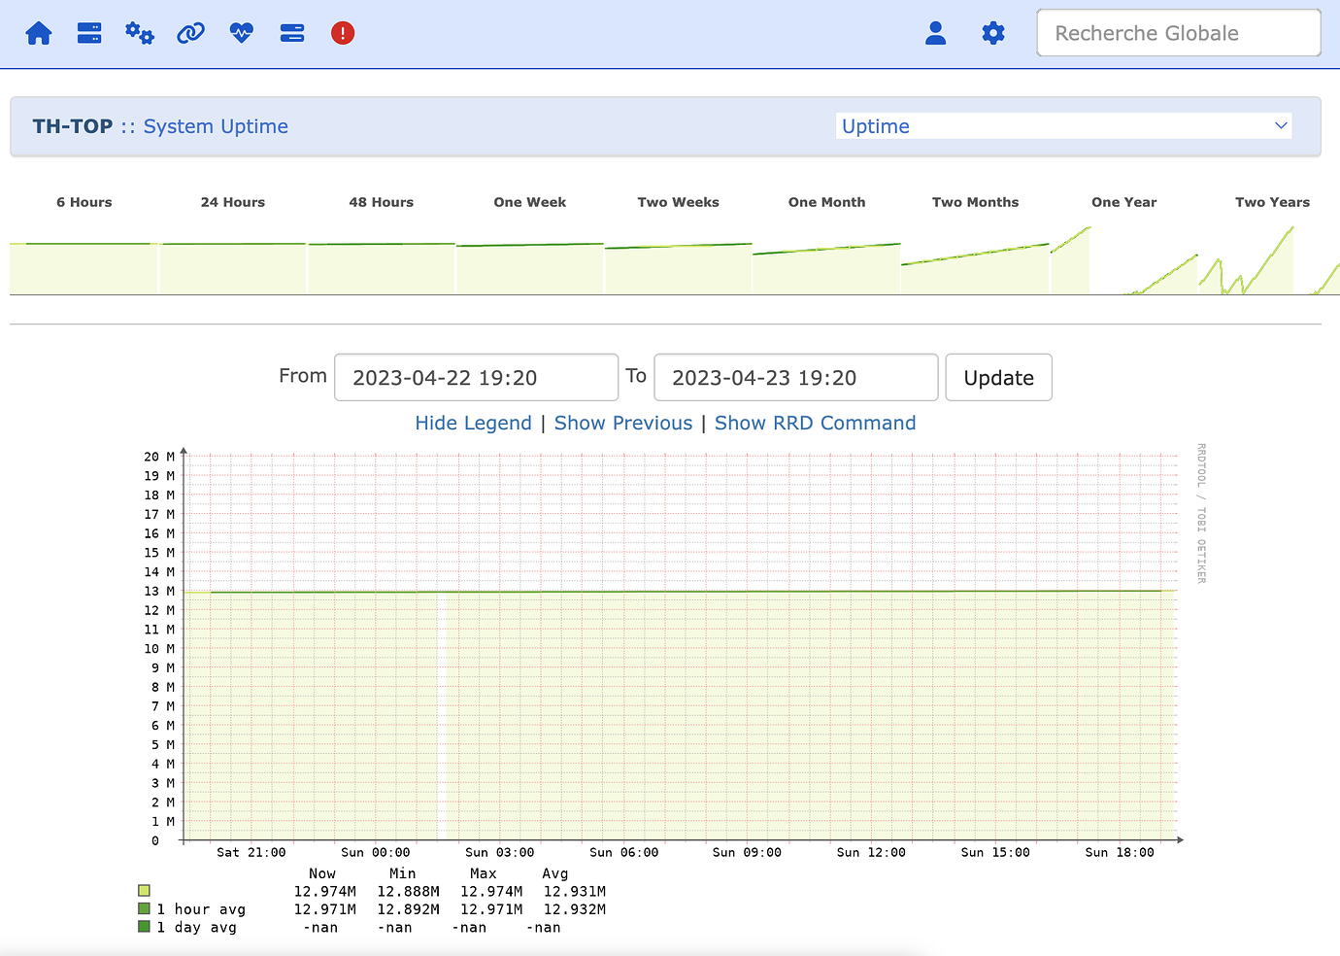1340x956 pixels.
Task: Select the second server stack icon
Action: point(291,32)
